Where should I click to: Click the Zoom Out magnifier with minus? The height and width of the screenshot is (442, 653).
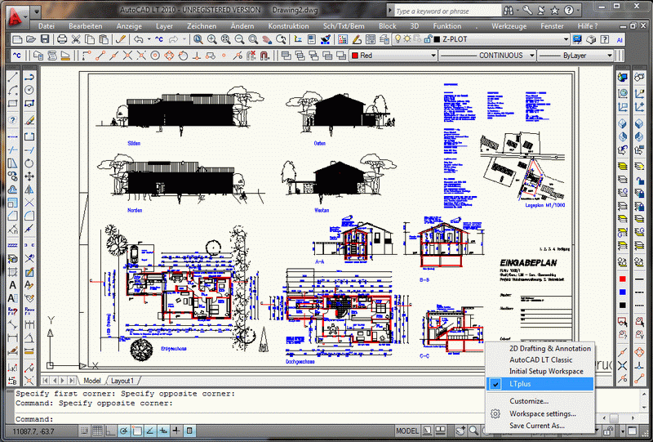239,39
